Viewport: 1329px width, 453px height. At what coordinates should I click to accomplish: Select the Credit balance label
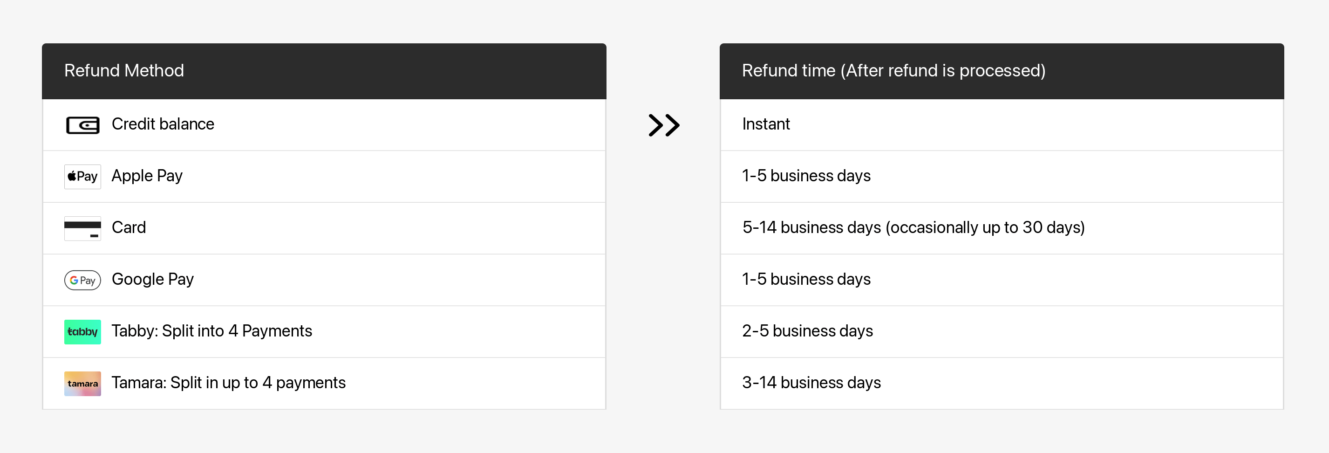coord(163,124)
